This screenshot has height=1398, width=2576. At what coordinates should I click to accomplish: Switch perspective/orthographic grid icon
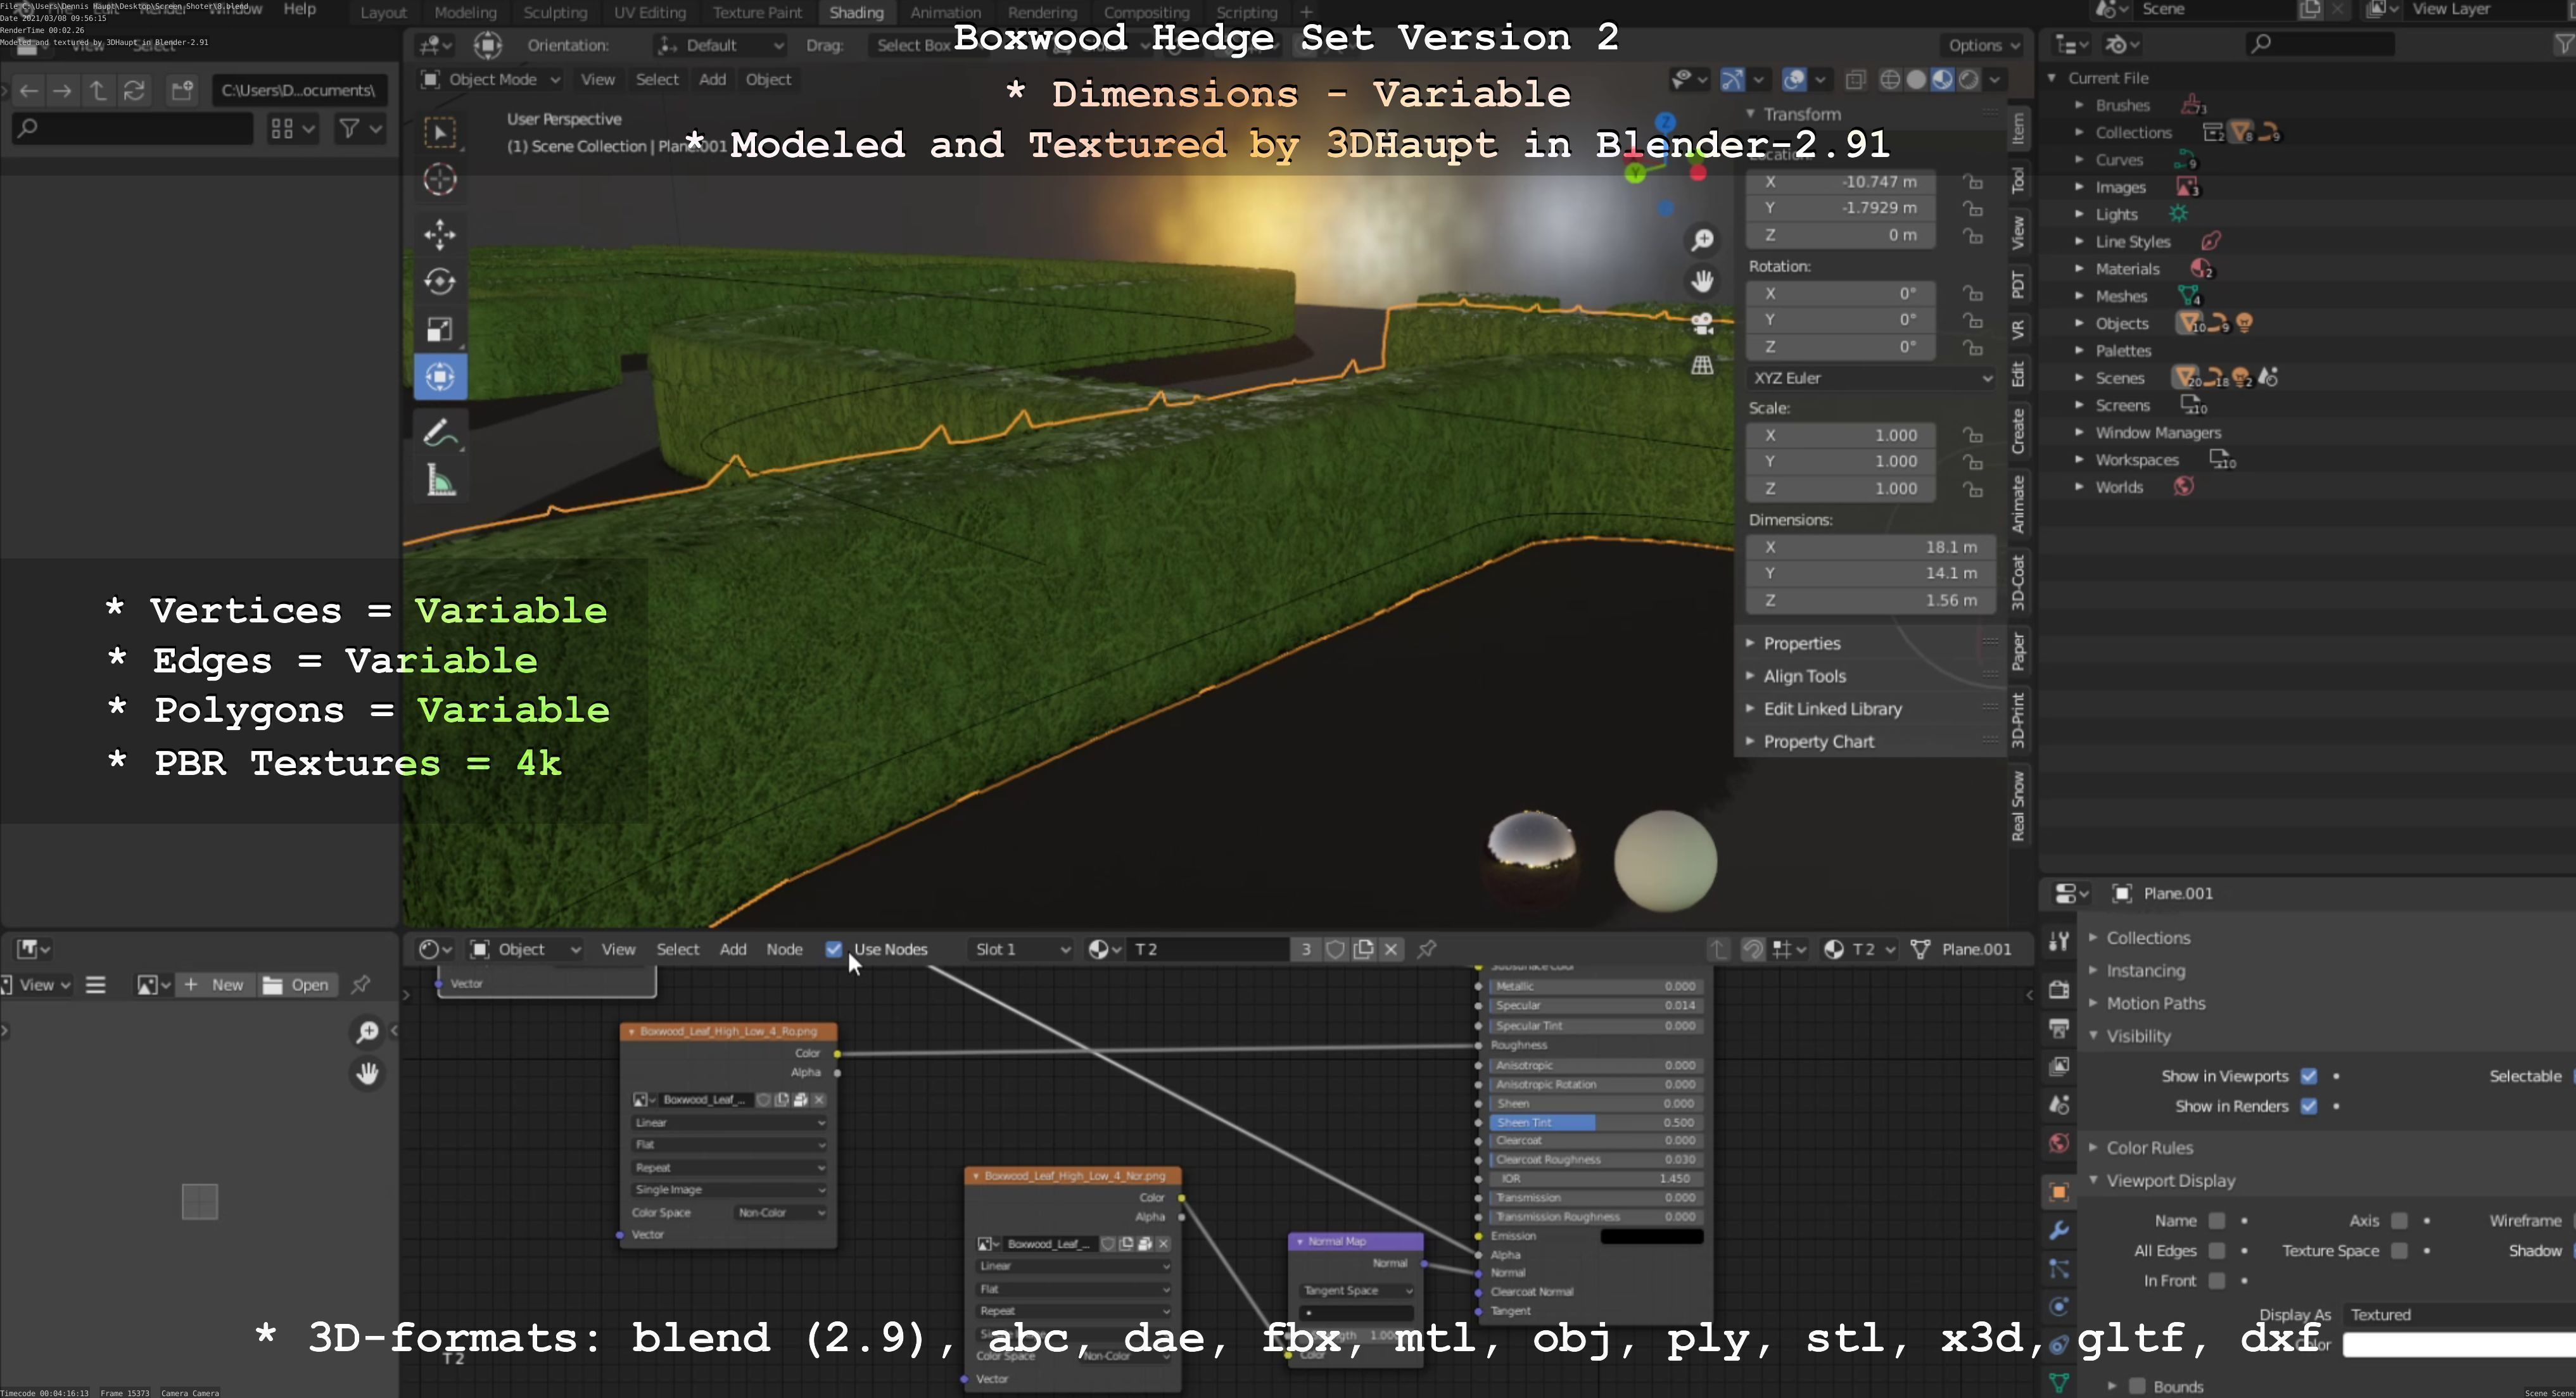1702,366
